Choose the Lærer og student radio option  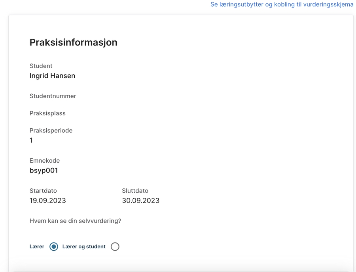click(115, 247)
